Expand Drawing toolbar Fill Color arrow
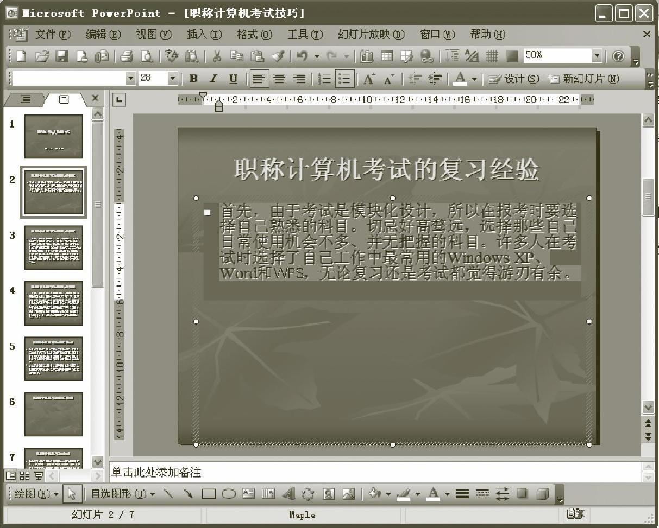The width and height of the screenshot is (659, 528). point(388,494)
